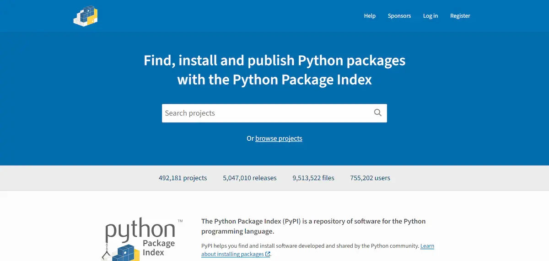The image size is (549, 261).
Task: Open the Sponsors page
Action: (399, 16)
